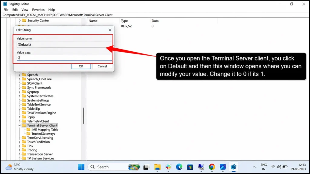
Task: Open Slack from the taskbar
Action: pyautogui.click(x=168, y=167)
